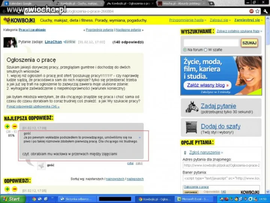270x203 pixels.
Task: Click the Kowbojki Chrome taskbar button
Action: pyautogui.click(x=154, y=199)
